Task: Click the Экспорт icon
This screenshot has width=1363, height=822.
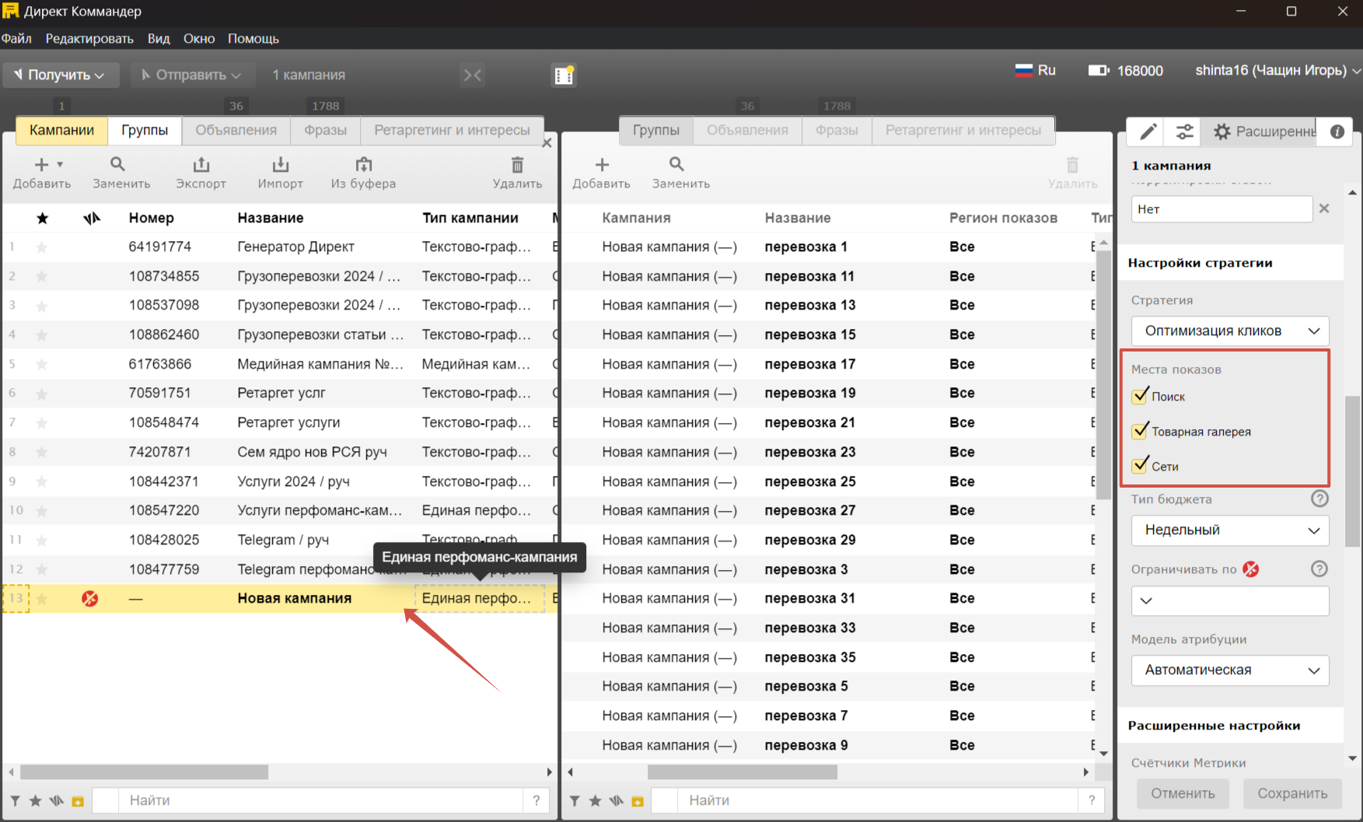Action: [x=201, y=164]
